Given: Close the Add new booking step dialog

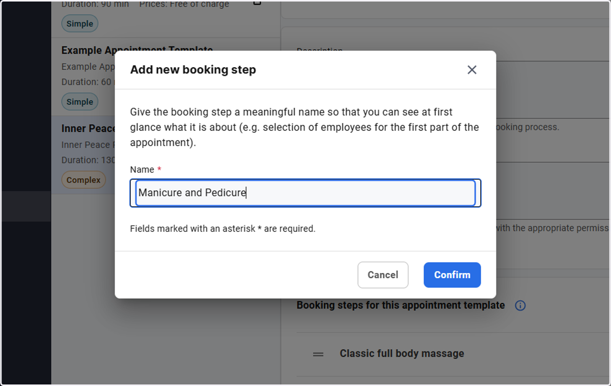Looking at the screenshot, I should click(x=472, y=70).
